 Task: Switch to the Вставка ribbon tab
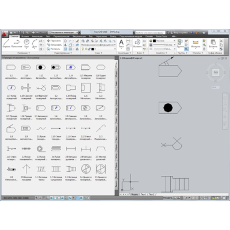25,36
